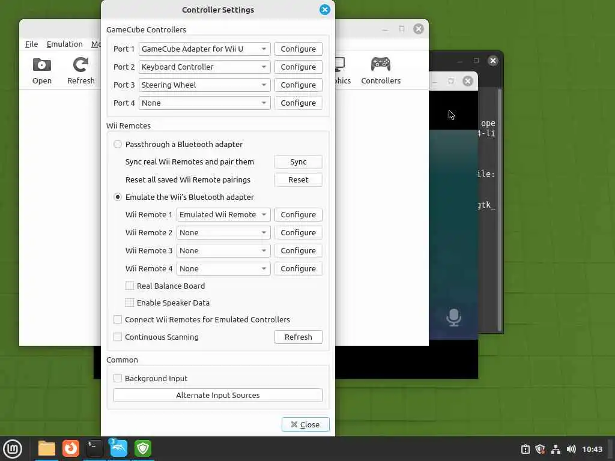Configure Wii Remote 4
This screenshot has width=615, height=461.
[x=298, y=269]
